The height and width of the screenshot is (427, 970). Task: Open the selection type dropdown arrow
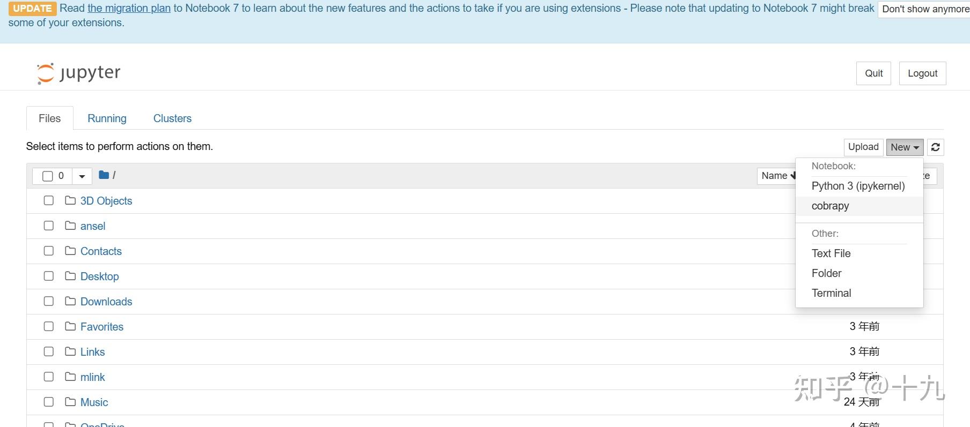point(82,176)
